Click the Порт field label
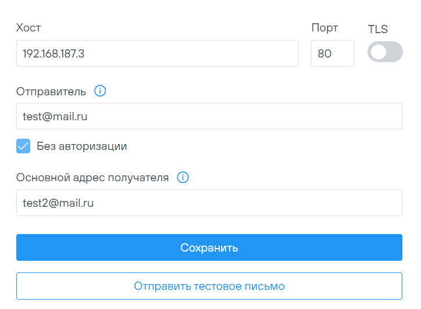 pos(324,28)
